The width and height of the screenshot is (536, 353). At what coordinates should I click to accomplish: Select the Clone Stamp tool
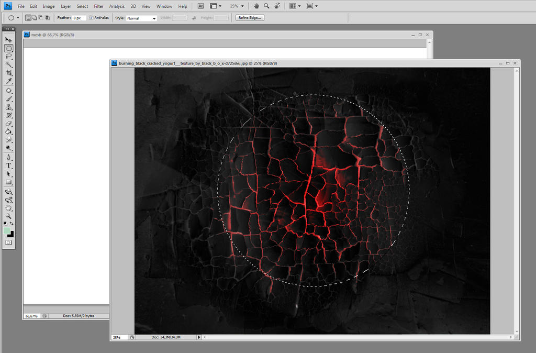8,107
